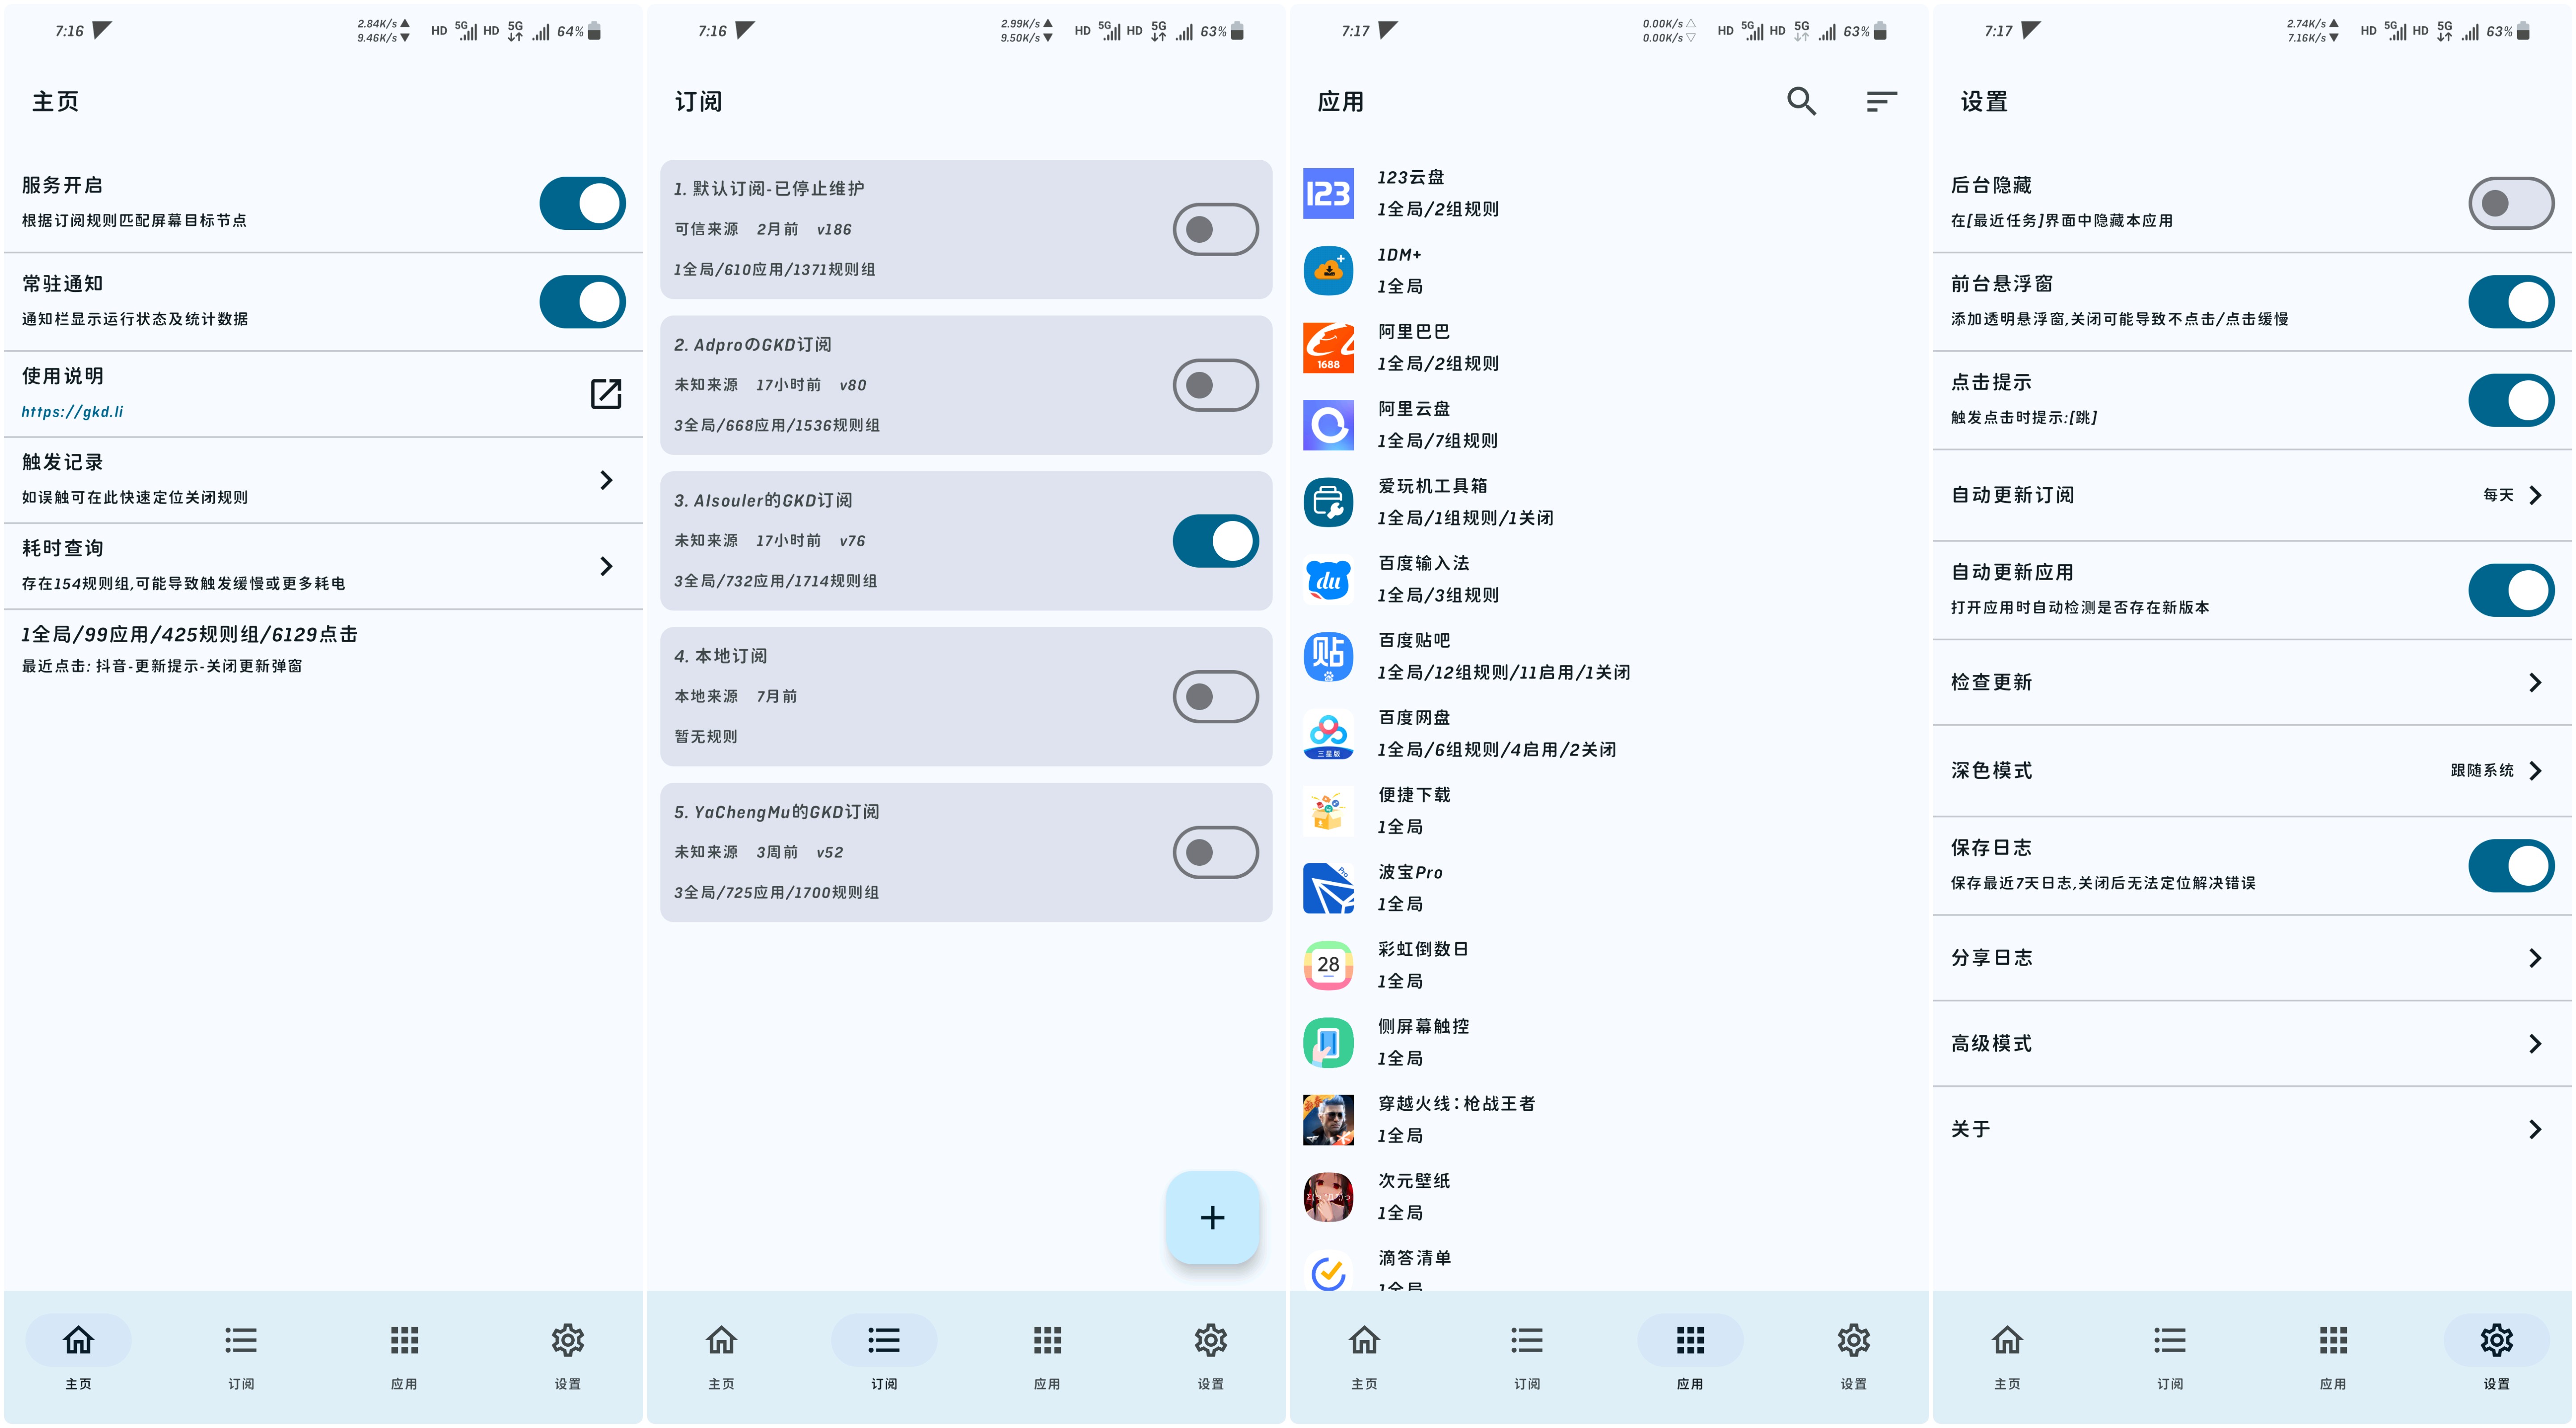Viewport: 2576px width, 1428px height.
Task: Enable the AdproのGKD订阅 switch
Action: pos(1215,385)
